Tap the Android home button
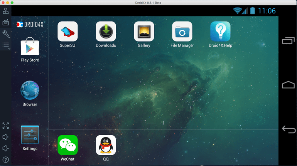The width and height of the screenshot is (297, 166). tap(288, 85)
